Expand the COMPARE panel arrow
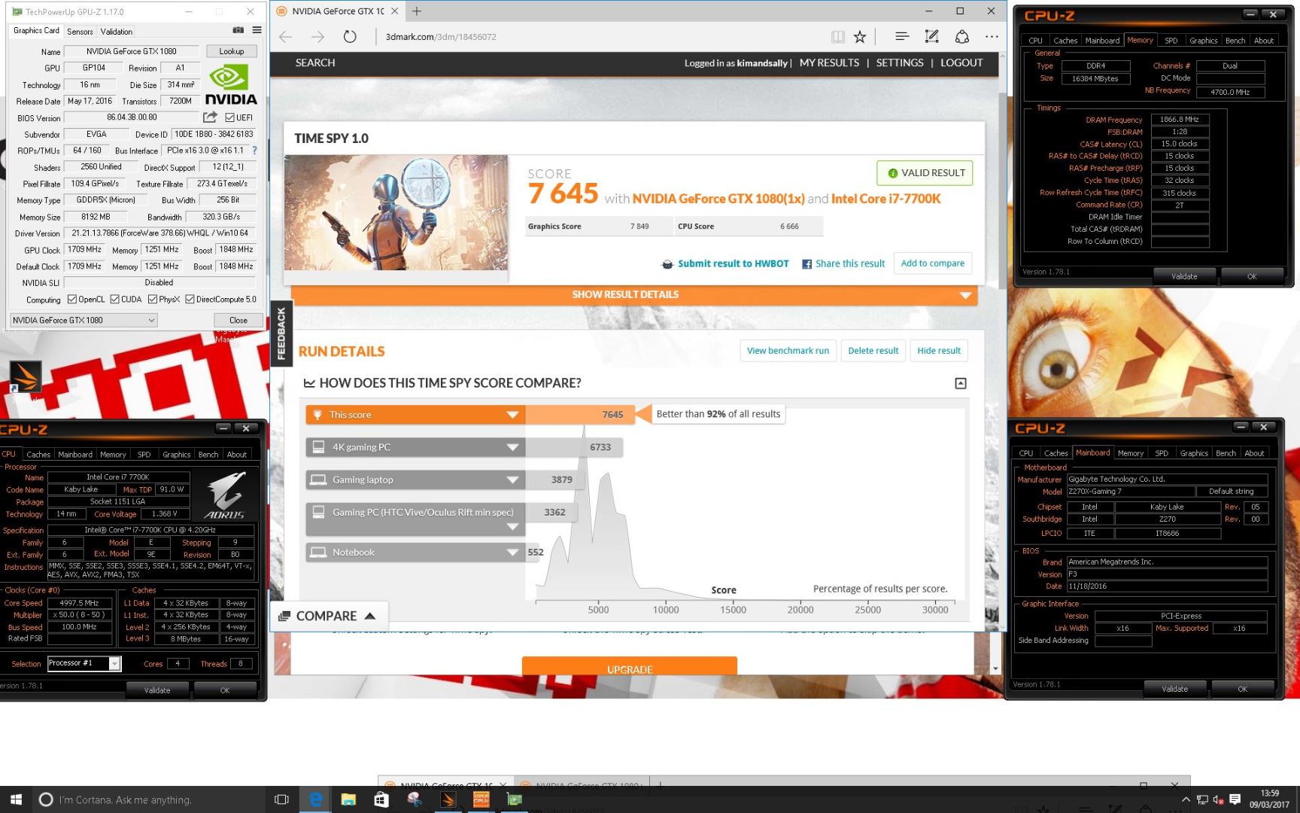The image size is (1300, 813). click(369, 616)
